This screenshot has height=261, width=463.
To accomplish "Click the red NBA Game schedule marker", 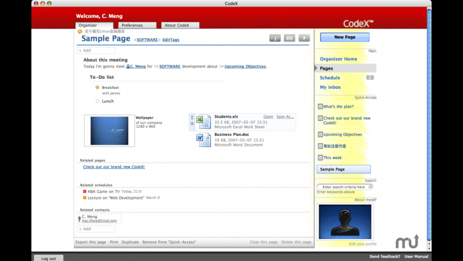I will point(85,192).
